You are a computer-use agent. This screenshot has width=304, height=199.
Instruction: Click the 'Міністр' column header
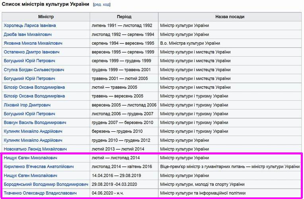pyautogui.click(x=46, y=17)
